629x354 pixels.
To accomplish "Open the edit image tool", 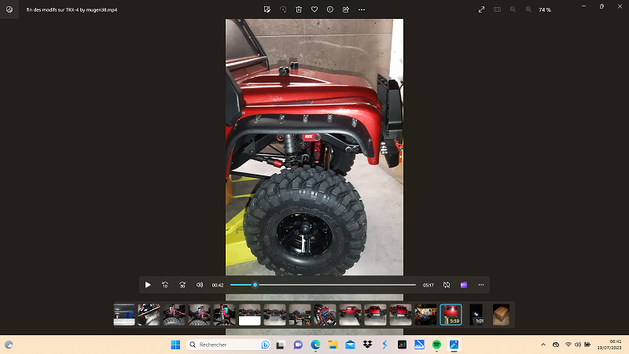I will click(268, 9).
